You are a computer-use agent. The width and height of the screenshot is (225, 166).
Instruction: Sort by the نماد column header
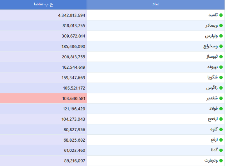click(x=156, y=4)
